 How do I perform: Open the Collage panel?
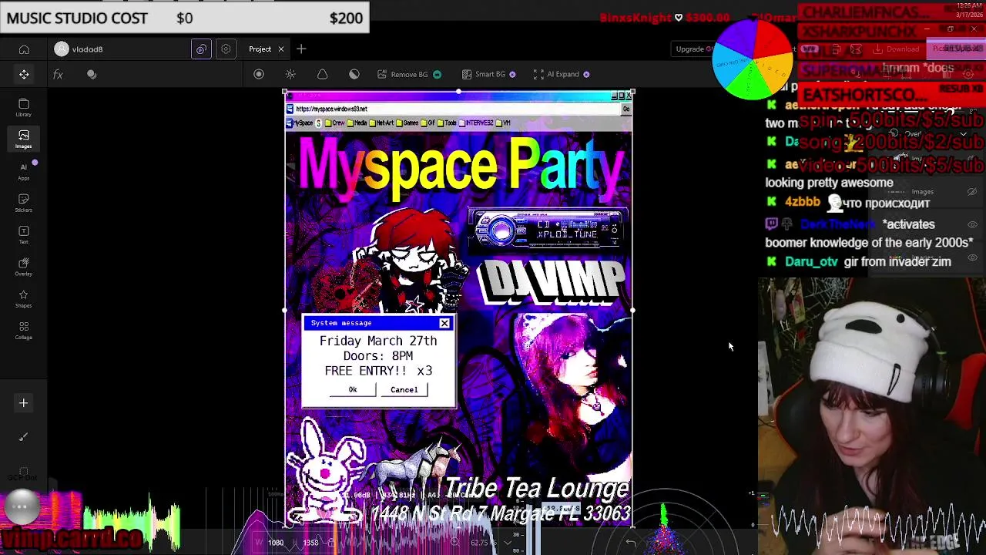[24, 331]
